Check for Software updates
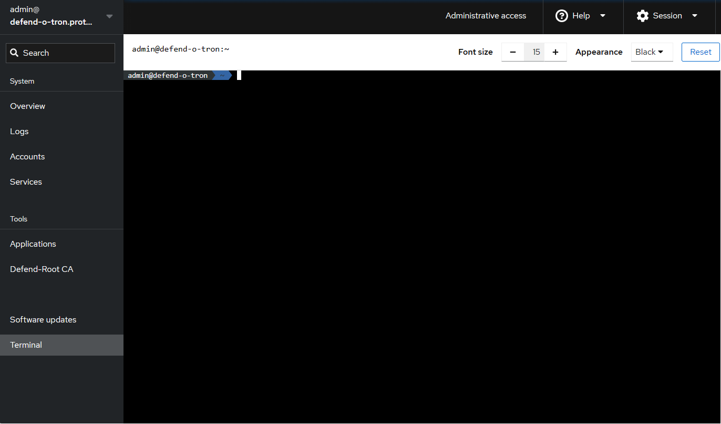This screenshot has width=721, height=424. [x=43, y=319]
